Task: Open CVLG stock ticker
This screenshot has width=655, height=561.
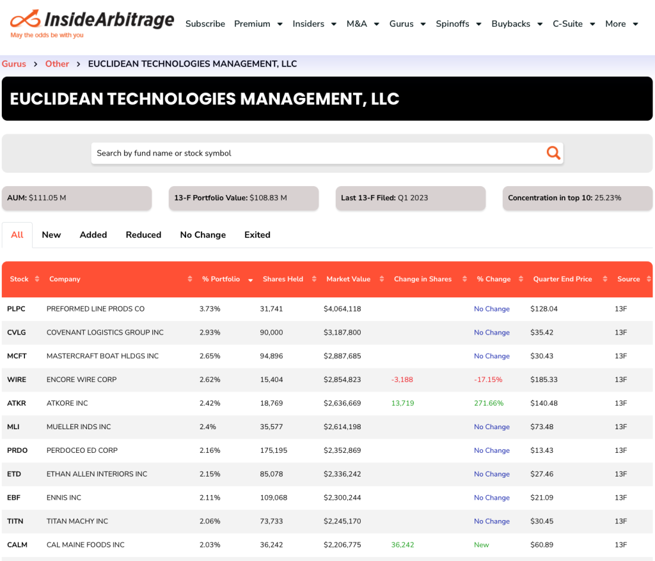Action: click(16, 333)
